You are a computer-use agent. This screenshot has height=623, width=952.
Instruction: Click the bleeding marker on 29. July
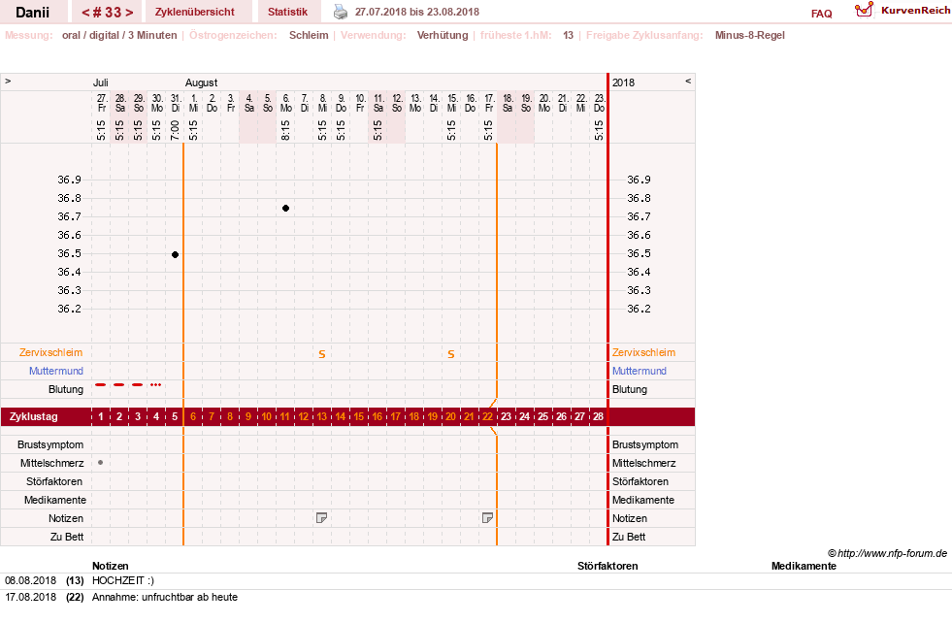coord(138,385)
